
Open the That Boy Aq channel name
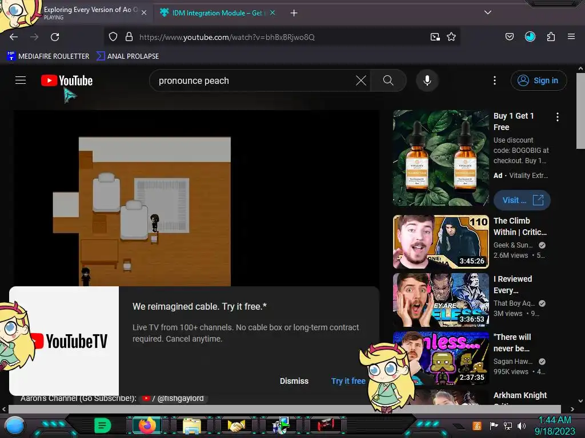(514, 303)
